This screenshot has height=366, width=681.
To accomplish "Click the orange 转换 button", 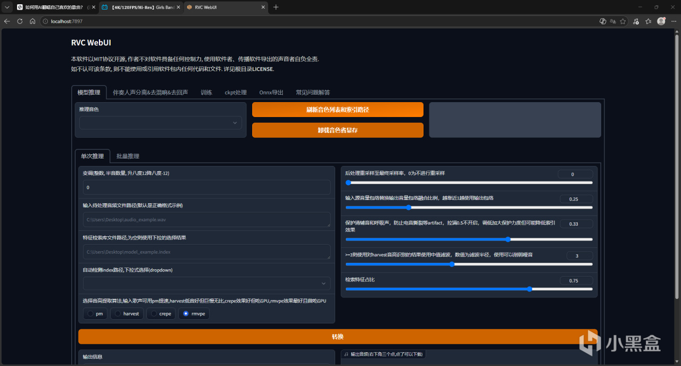I will (338, 337).
